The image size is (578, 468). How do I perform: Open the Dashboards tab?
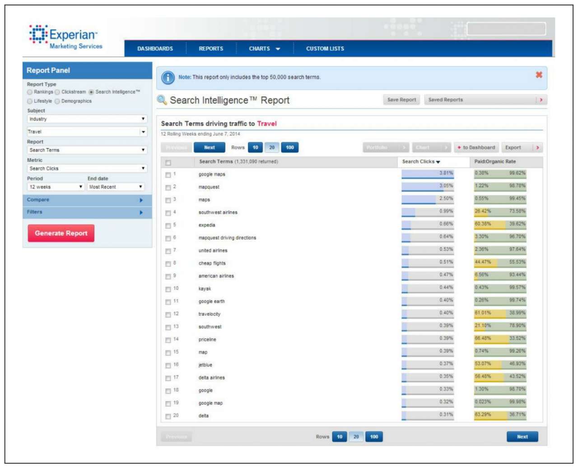pyautogui.click(x=155, y=49)
